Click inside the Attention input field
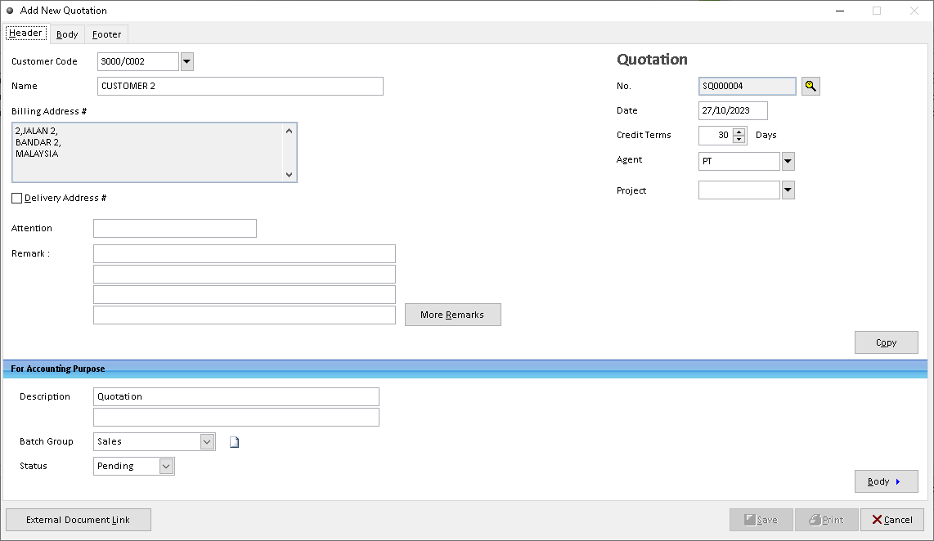Screen dimensions: 934x541 point(174,228)
